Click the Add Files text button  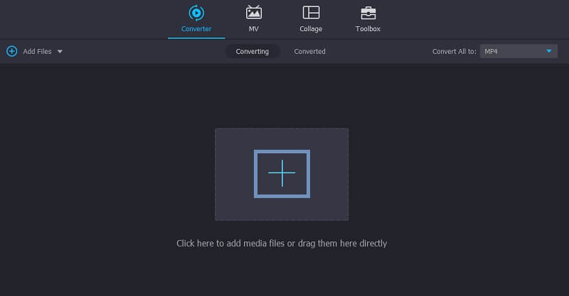coord(37,52)
